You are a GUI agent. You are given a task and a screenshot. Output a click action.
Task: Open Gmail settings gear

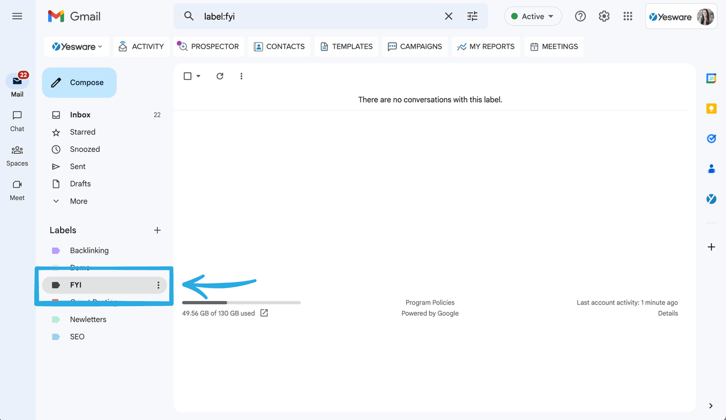pos(604,16)
